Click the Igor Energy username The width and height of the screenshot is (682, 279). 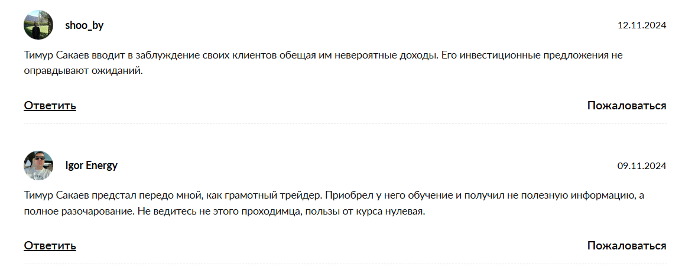tap(91, 166)
